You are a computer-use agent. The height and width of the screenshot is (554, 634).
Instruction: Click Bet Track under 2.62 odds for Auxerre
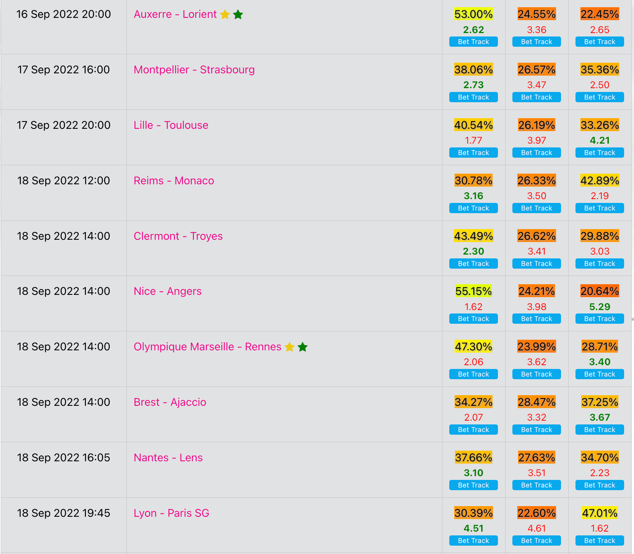pos(474,42)
